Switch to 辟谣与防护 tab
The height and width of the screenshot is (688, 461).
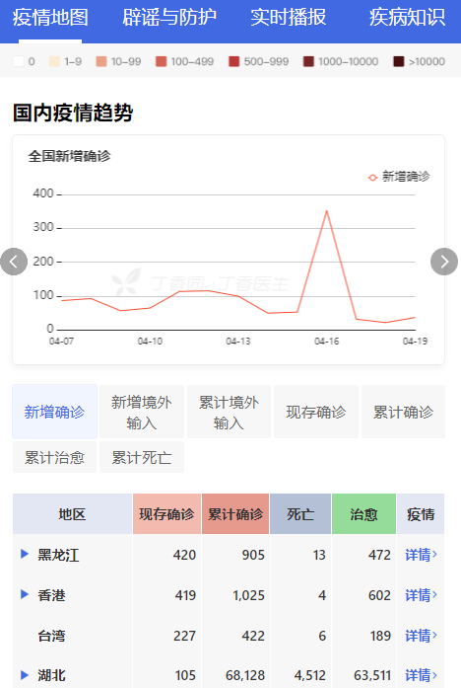click(169, 18)
